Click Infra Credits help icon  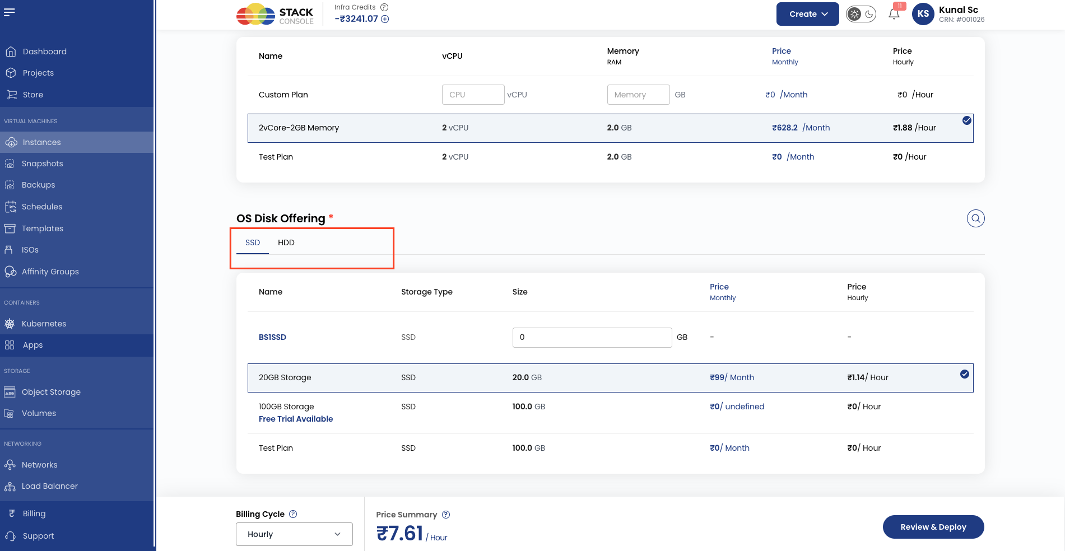point(384,7)
